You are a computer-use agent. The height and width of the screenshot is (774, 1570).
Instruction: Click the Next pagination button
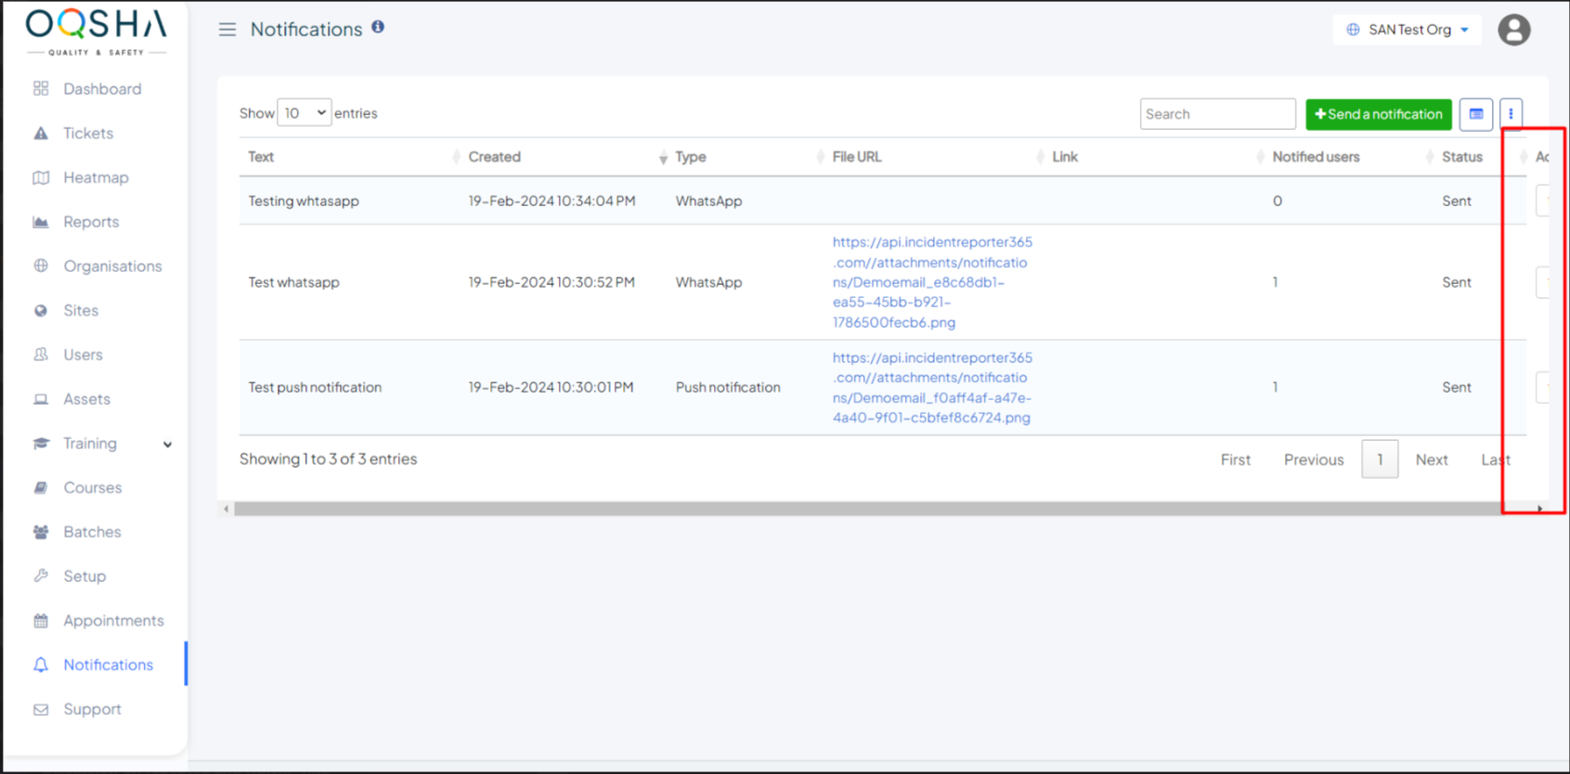pyautogui.click(x=1431, y=459)
